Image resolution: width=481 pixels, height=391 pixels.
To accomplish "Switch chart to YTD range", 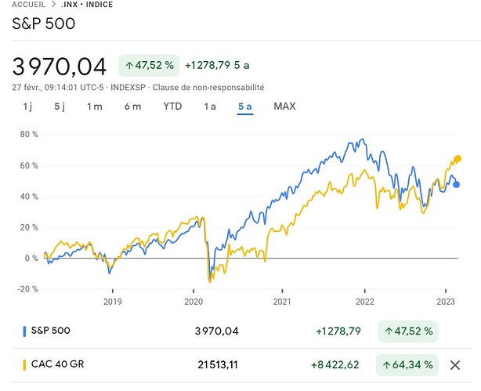I will 172,107.
